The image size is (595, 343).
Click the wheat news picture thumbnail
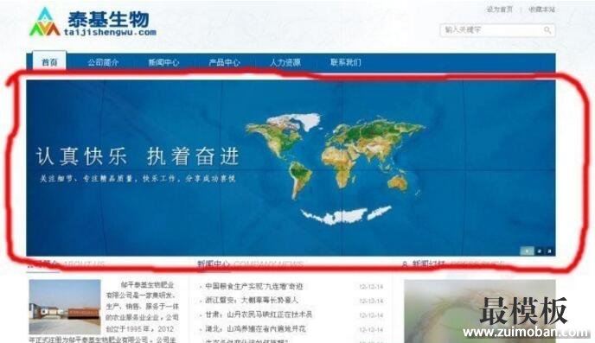click(480, 311)
